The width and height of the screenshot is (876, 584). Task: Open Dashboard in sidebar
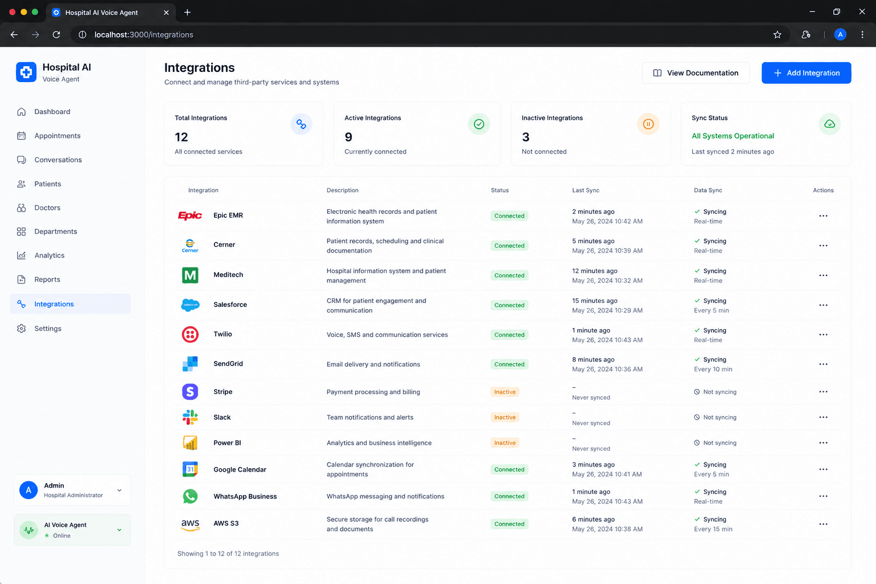tap(70, 112)
